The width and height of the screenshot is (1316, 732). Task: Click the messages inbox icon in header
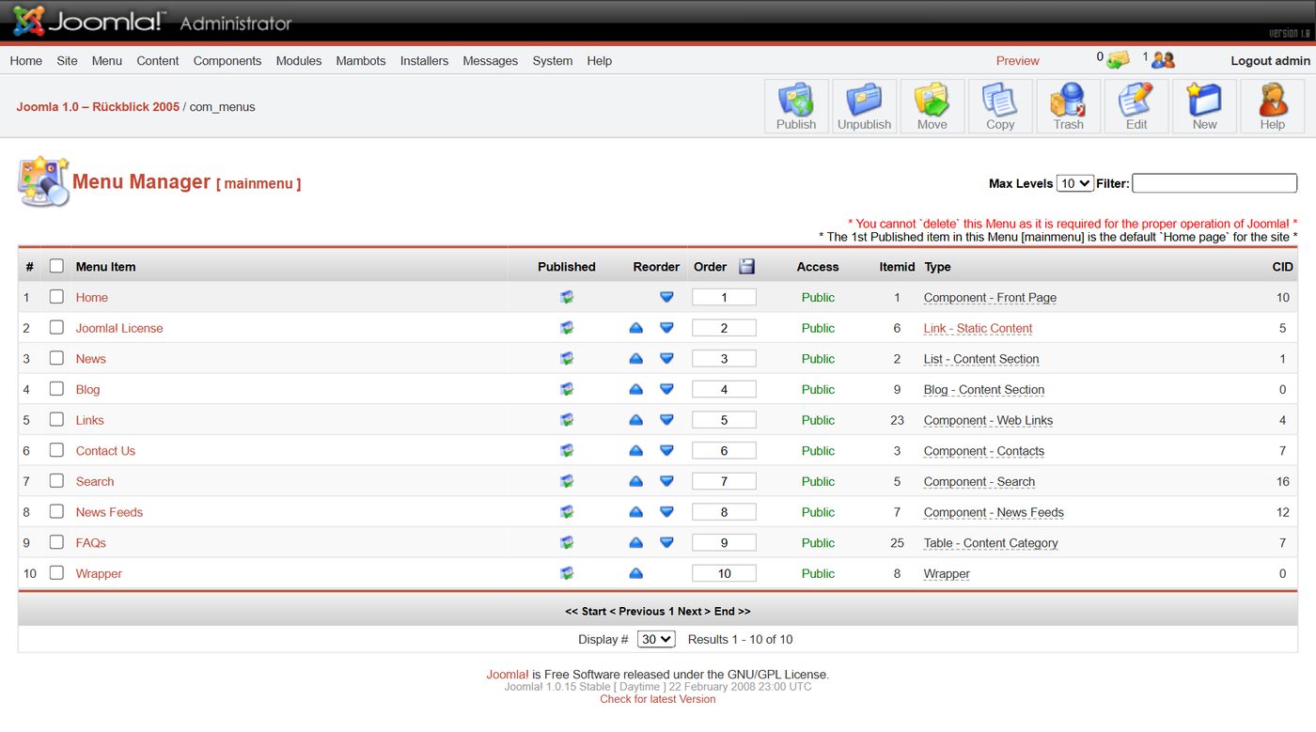1118,60
